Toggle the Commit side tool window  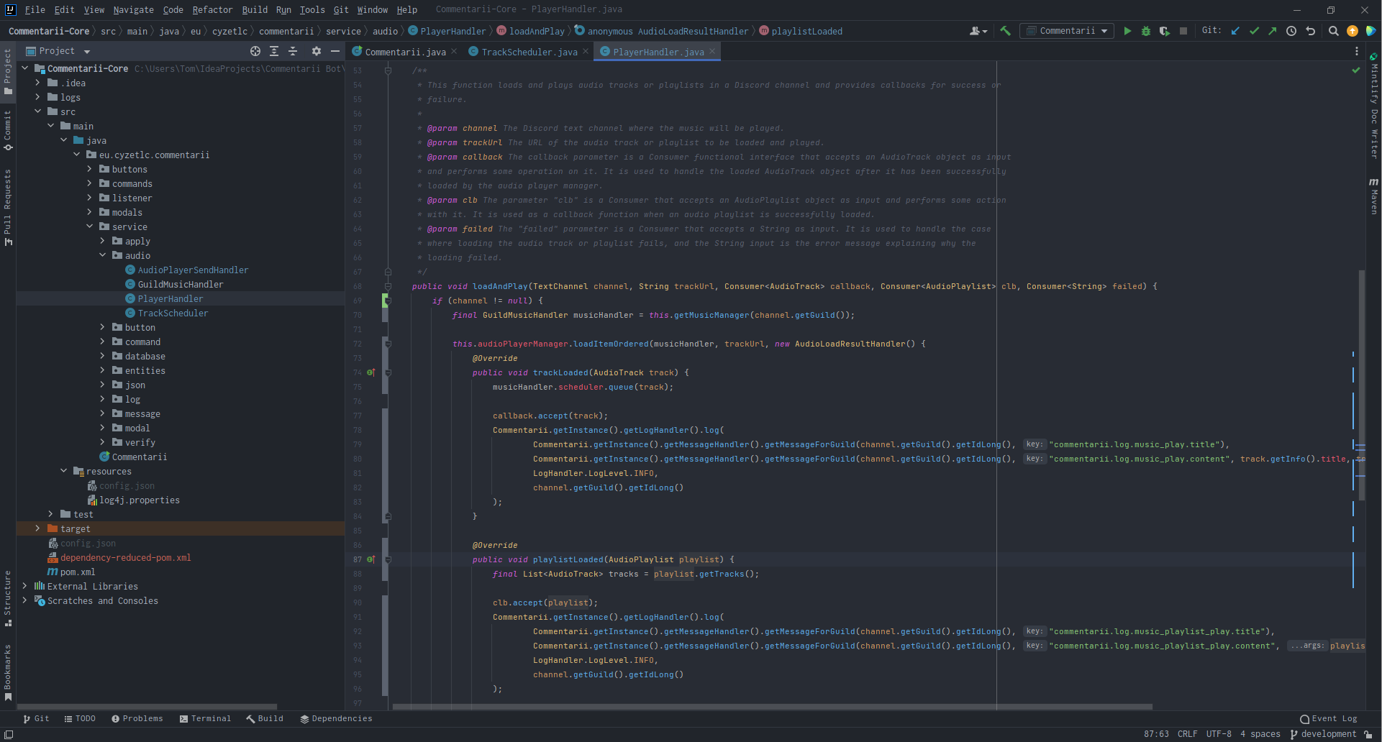(8, 130)
